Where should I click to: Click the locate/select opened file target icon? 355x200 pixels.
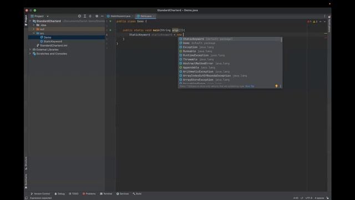click(x=79, y=16)
